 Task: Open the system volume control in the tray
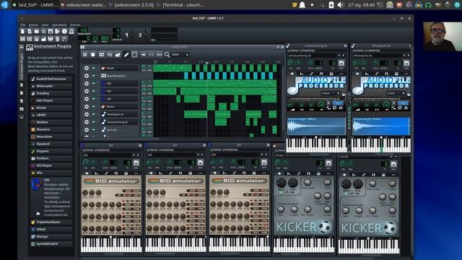(340, 5)
